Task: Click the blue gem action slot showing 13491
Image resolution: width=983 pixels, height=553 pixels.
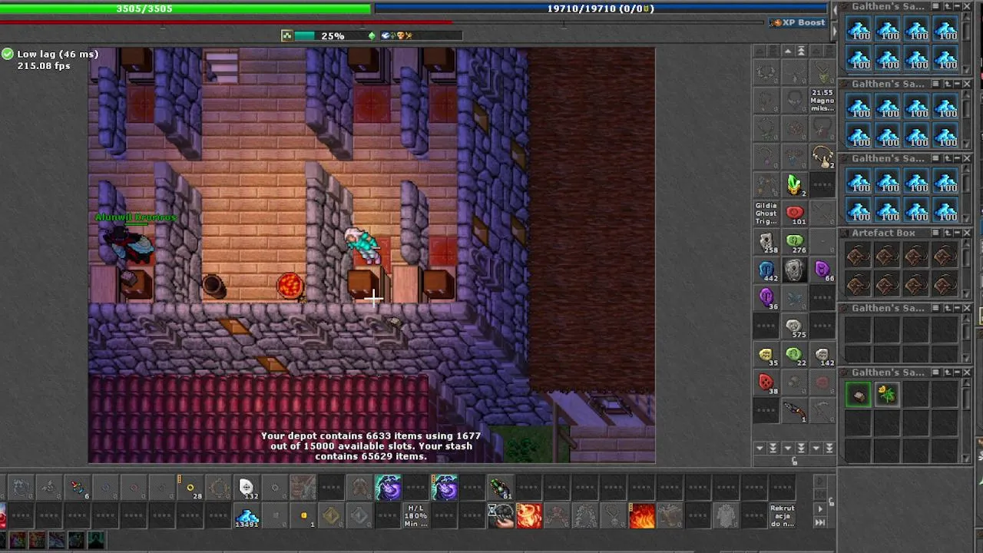Action: point(247,516)
